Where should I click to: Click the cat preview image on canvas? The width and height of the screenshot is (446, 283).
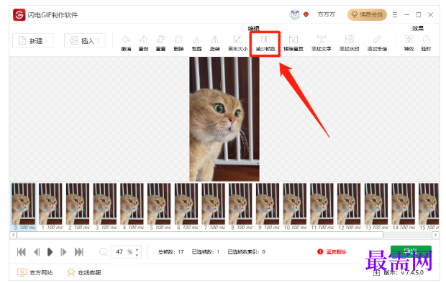(x=224, y=119)
